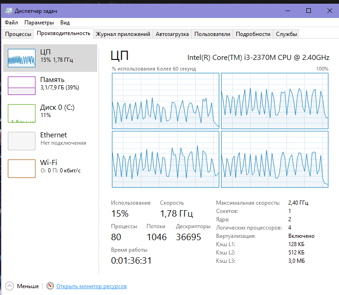Maximize the Диспетчер задач window
This screenshot has width=339, height=295.
point(309,11)
